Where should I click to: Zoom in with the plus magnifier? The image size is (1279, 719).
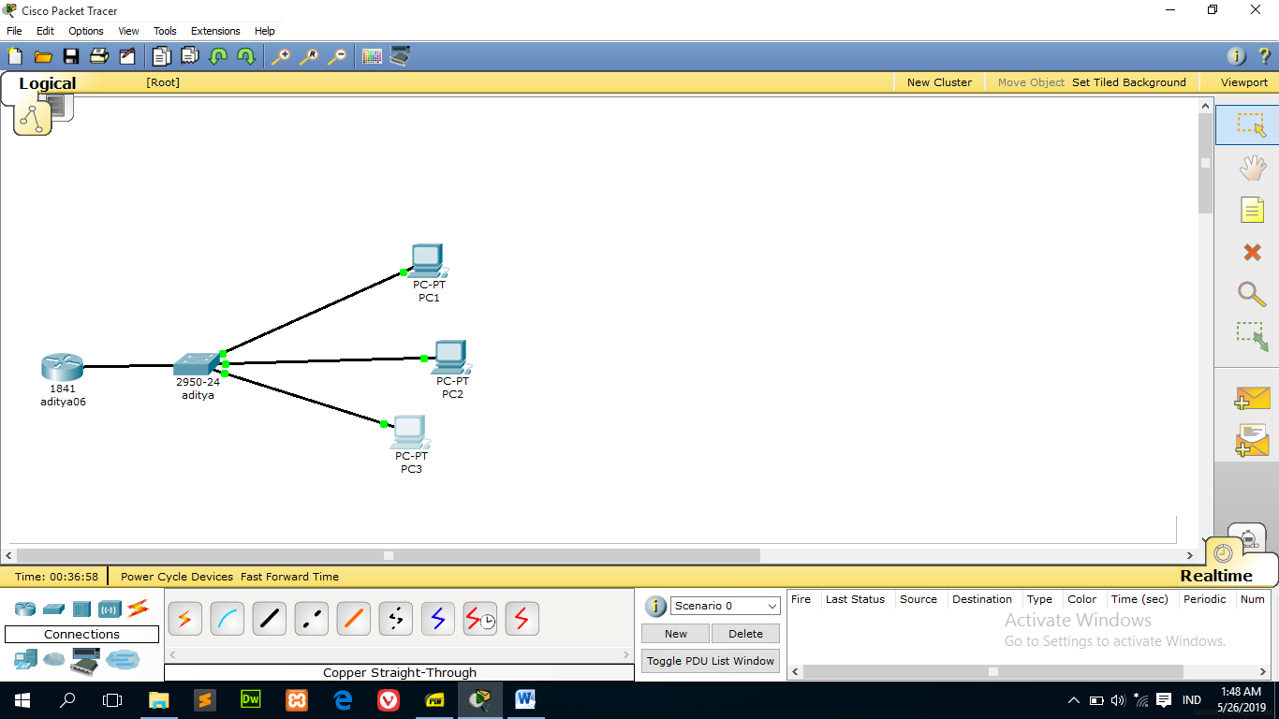pos(280,56)
